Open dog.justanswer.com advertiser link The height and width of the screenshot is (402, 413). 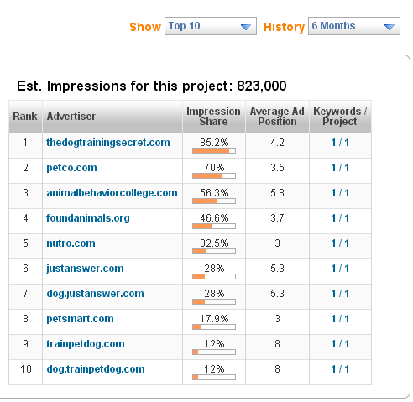95,294
